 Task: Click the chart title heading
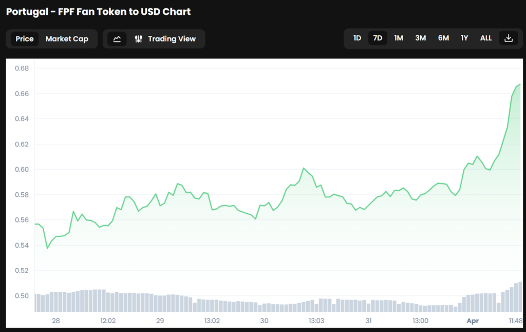[99, 11]
